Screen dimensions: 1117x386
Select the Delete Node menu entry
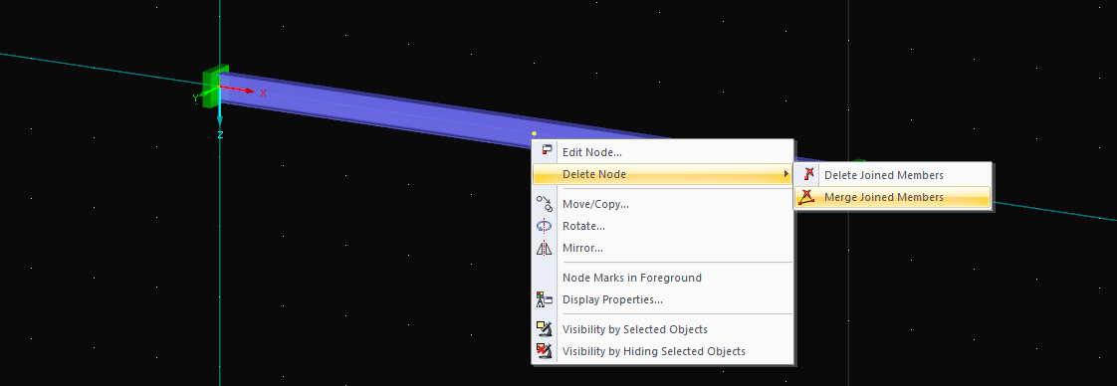(x=663, y=174)
